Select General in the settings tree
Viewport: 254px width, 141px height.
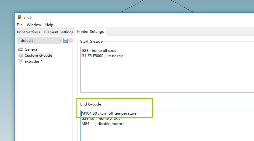[31, 49]
